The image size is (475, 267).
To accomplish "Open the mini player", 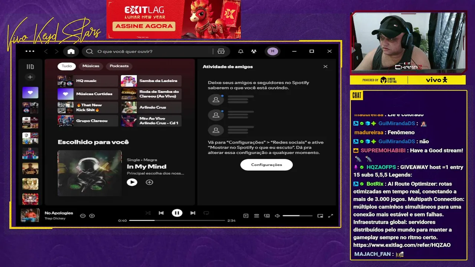I will (320, 216).
